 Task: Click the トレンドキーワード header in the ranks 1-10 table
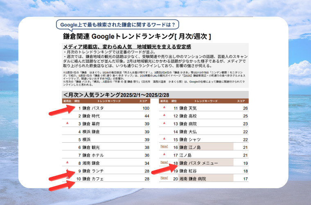109,101
